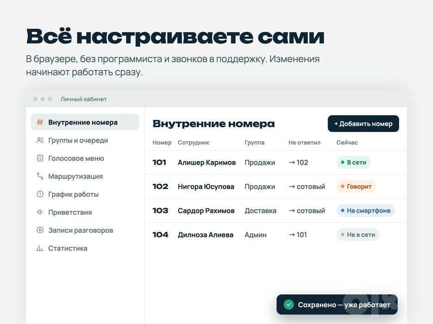Screen dimensions: 433x324
Task: Click the bar chart icon for Статистика
Action: (40, 248)
